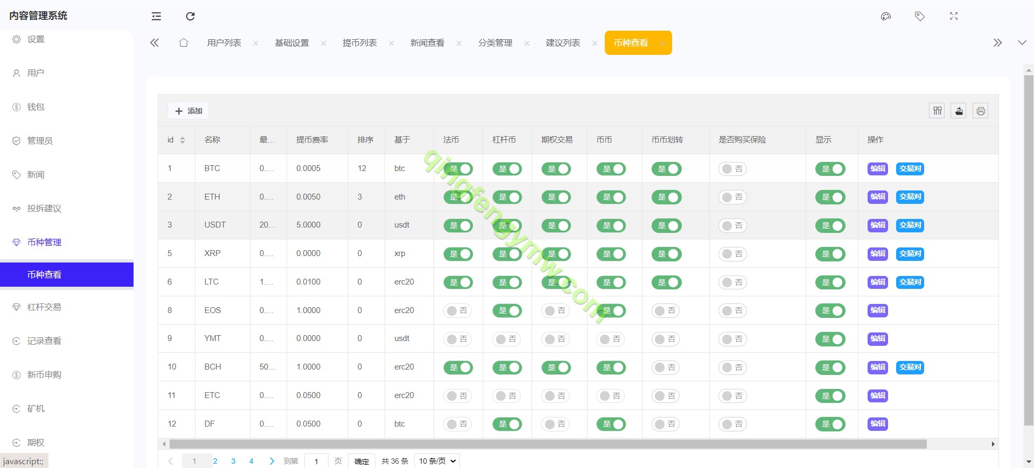Switch to 用户列表 tab
Image resolution: width=1034 pixels, height=468 pixels.
click(224, 43)
